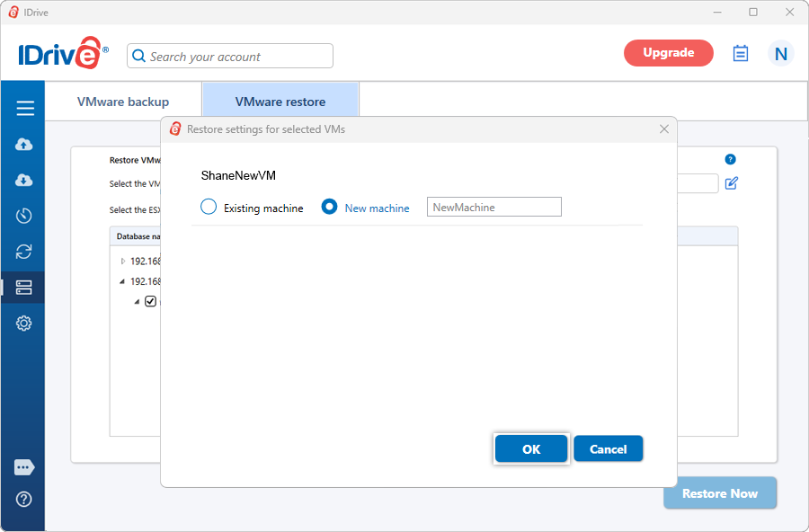Click the Search your account field

(230, 56)
